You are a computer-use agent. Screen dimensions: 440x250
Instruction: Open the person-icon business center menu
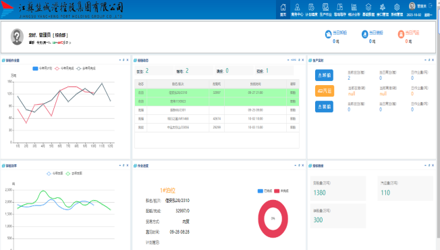297,7
